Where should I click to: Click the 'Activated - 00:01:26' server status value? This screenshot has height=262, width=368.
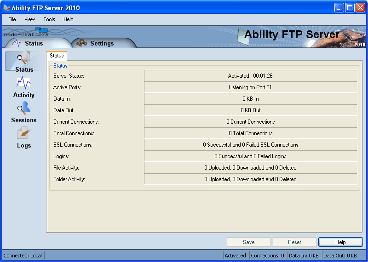click(250, 76)
